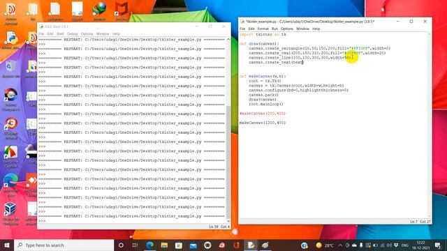Open Task View from the taskbar

click(135, 245)
